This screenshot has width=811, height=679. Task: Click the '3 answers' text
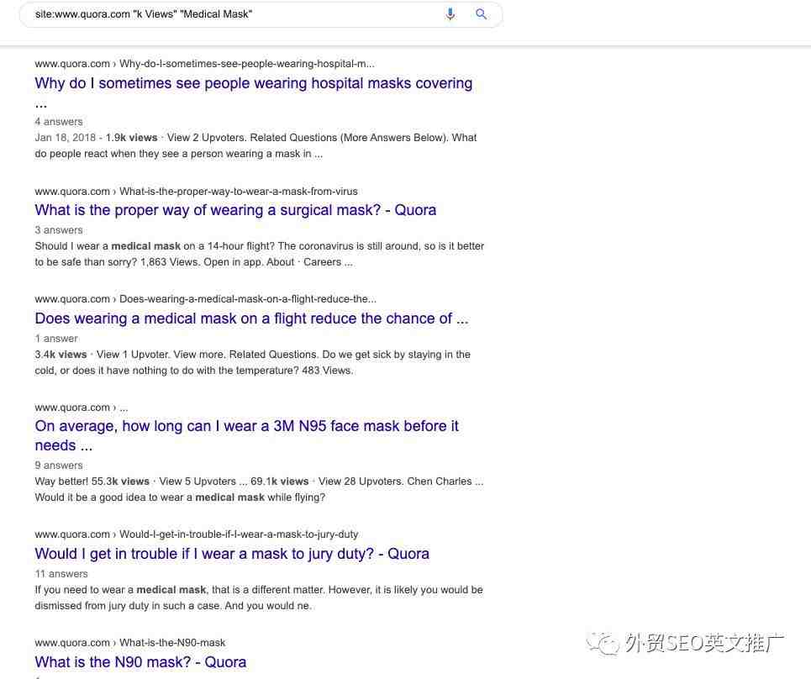[x=59, y=230]
